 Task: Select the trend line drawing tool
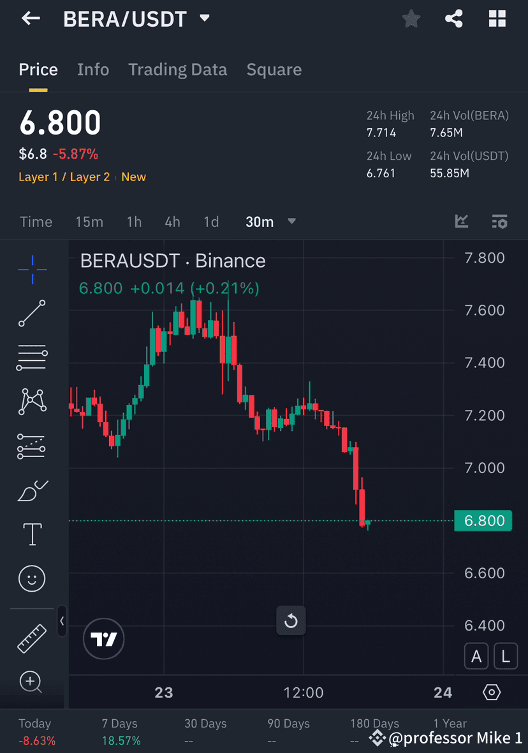(32, 314)
